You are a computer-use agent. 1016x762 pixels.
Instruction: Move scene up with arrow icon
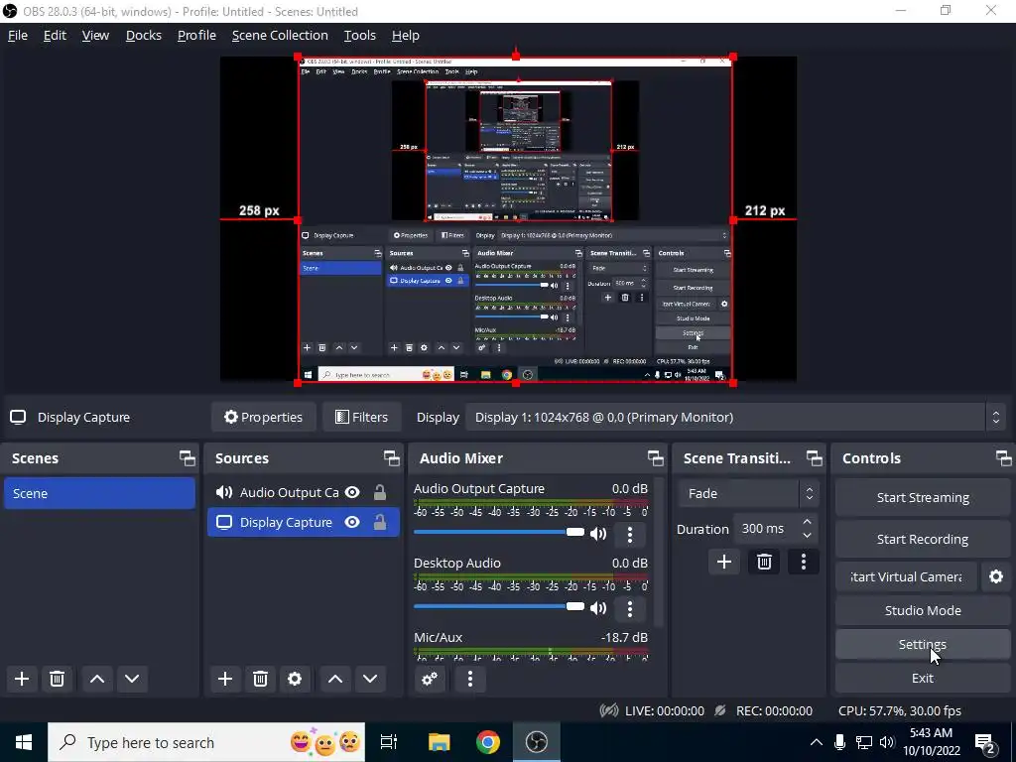coord(97,679)
